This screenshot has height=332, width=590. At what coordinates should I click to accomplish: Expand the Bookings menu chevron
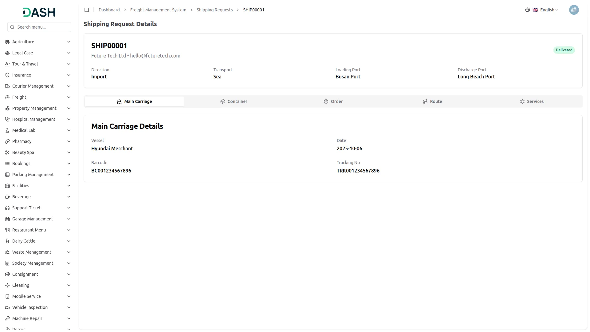click(x=69, y=164)
